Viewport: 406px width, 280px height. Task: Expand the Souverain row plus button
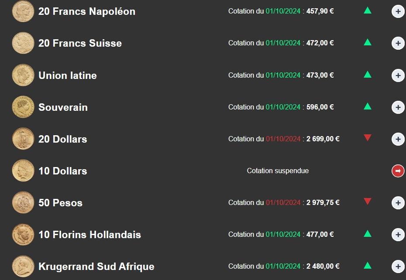[x=398, y=107]
